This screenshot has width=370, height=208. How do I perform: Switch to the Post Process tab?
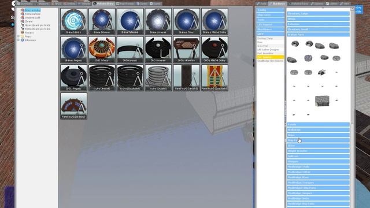pos(125,3)
